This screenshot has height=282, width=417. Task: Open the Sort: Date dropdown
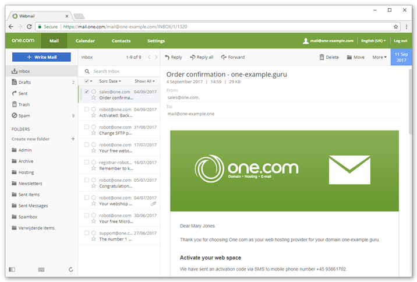[x=110, y=81]
